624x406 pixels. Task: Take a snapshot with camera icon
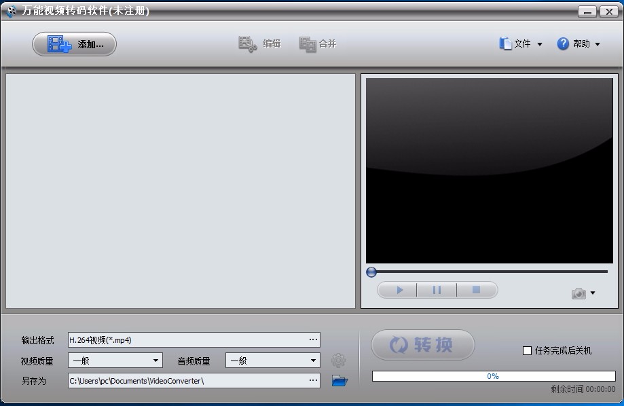tap(579, 293)
